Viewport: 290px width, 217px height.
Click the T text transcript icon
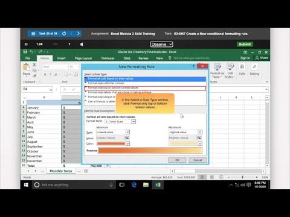click(69, 44)
